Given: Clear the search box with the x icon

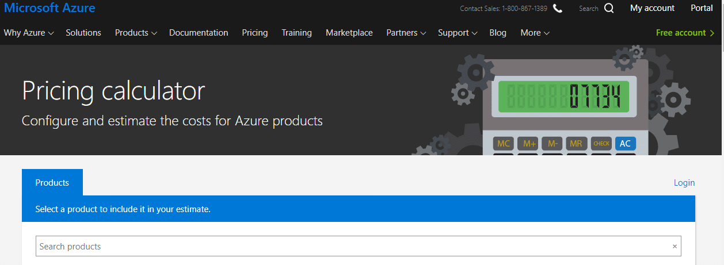Looking at the screenshot, I should tap(675, 246).
